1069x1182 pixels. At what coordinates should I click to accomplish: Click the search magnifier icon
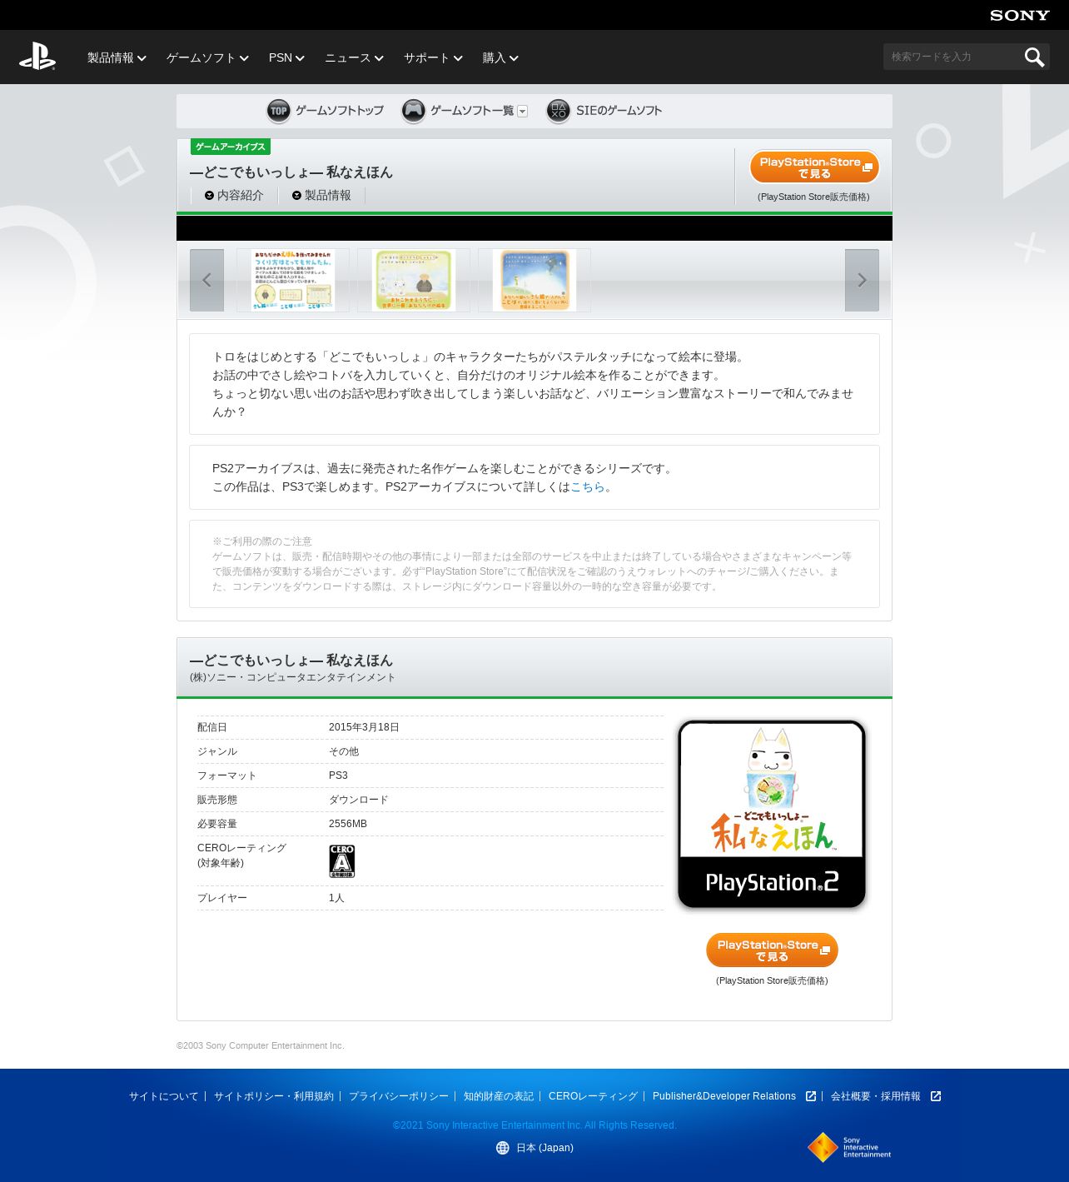[1034, 57]
